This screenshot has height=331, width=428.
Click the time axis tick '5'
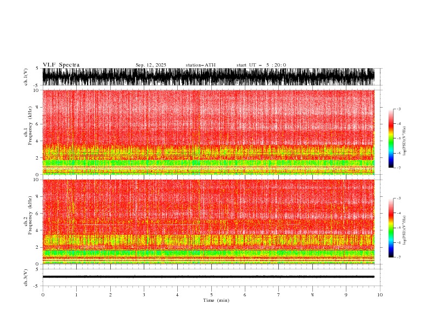(x=211, y=295)
